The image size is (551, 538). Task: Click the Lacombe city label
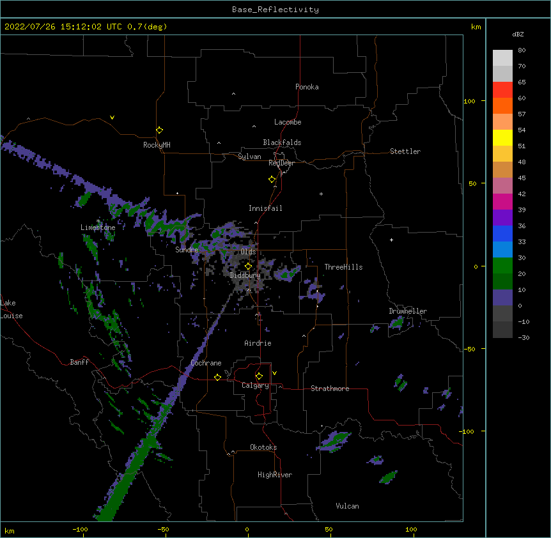288,122
